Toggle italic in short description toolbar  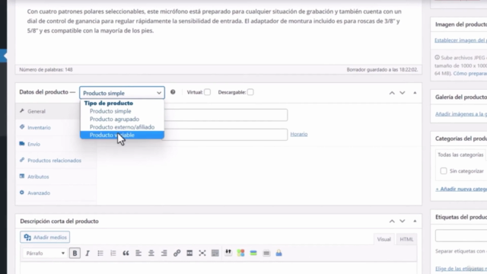click(x=88, y=253)
